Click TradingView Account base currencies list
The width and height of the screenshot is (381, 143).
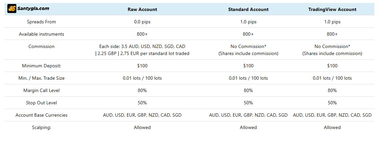coord(332,115)
